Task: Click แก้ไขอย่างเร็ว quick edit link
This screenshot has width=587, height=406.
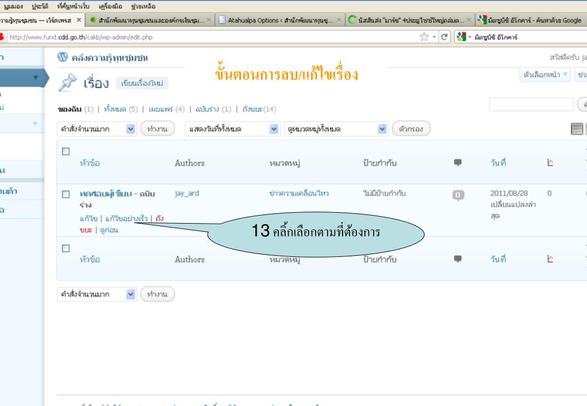Action: (126, 218)
